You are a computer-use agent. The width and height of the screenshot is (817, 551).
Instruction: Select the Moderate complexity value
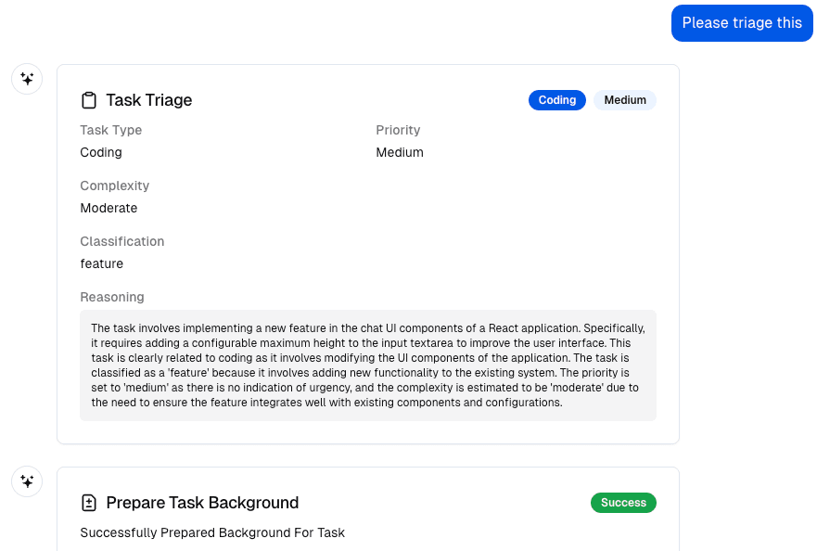click(x=109, y=208)
